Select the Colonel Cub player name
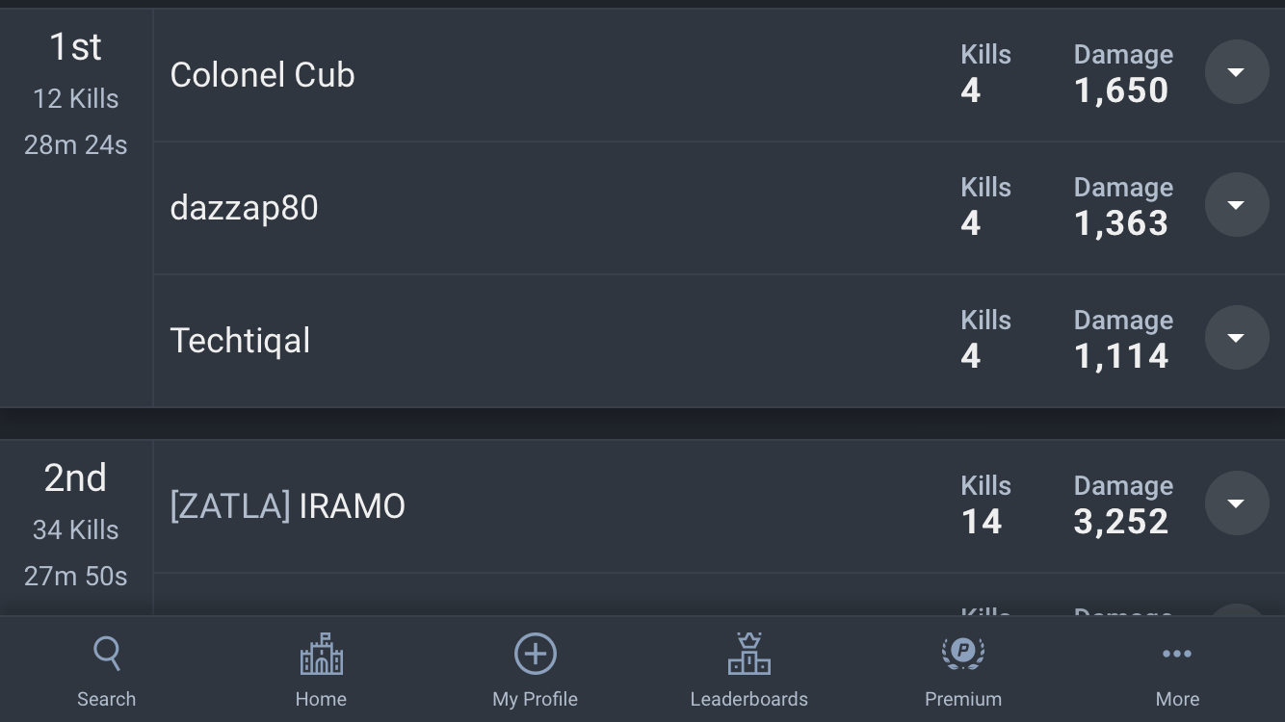Screen dimensions: 1285x722 pyautogui.click(x=262, y=75)
